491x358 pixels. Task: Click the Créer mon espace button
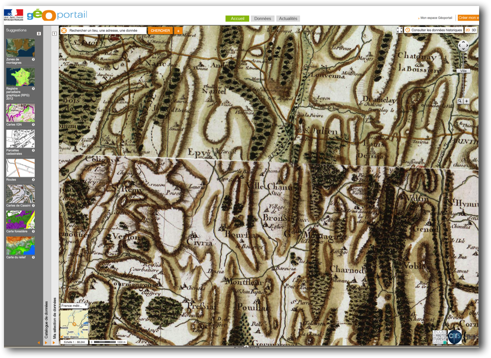tap(468, 18)
